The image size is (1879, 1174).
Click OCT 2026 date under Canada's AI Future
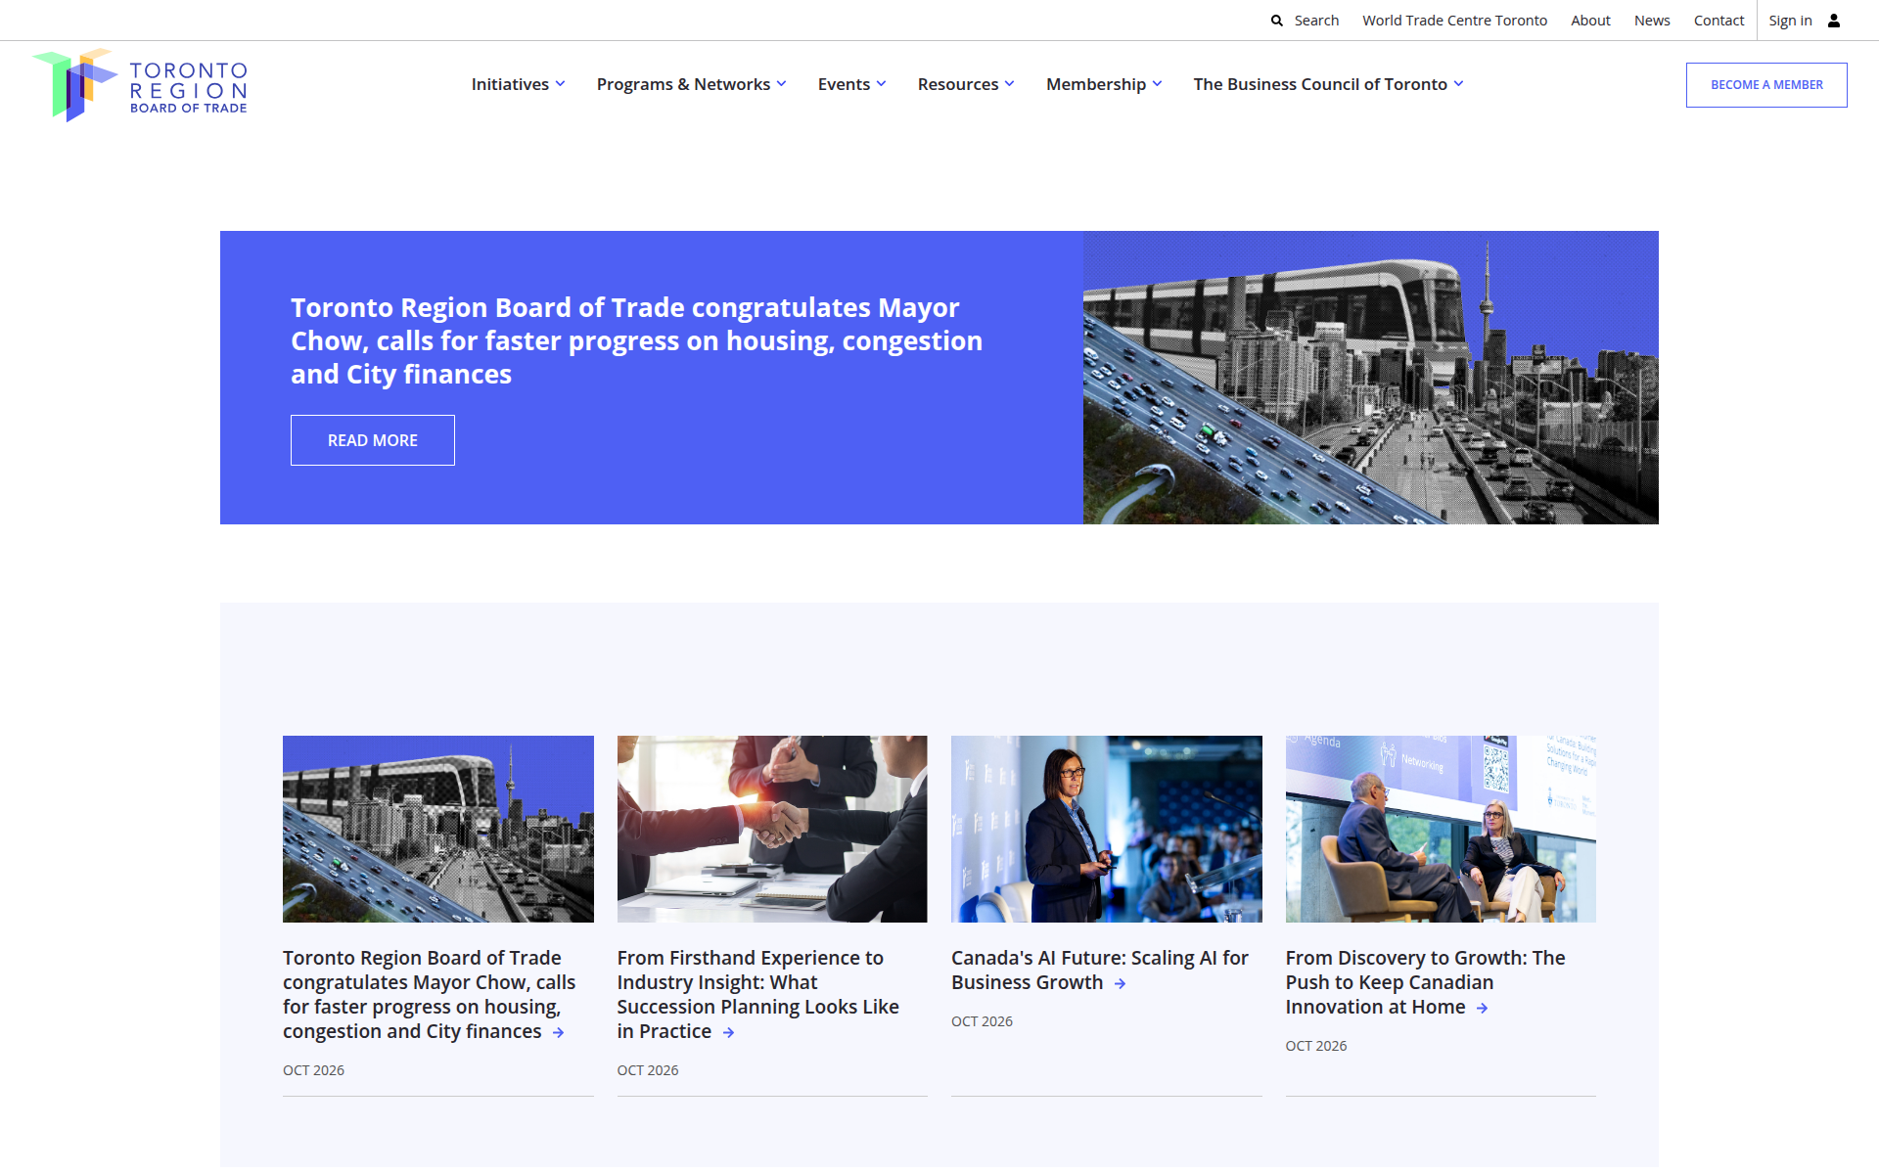tap(982, 1021)
